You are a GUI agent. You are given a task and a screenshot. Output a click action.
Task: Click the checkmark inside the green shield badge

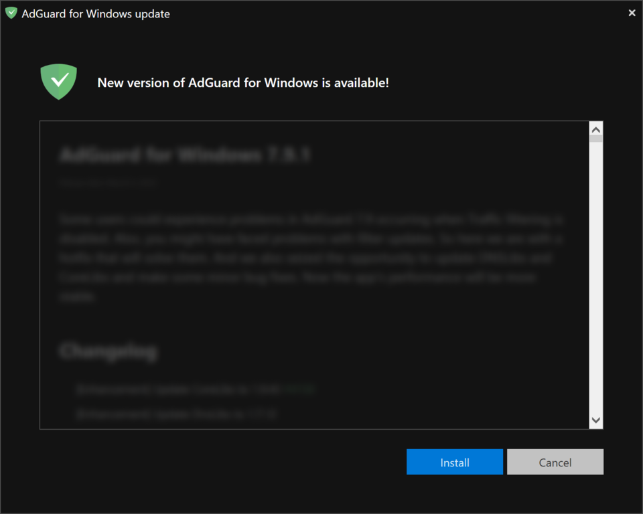point(58,80)
